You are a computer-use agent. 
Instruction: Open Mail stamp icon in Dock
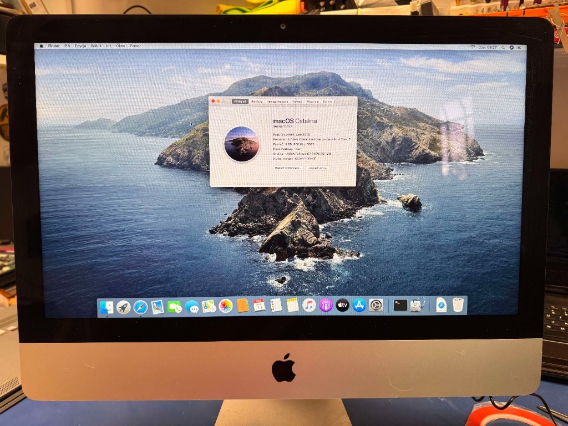tap(158, 307)
